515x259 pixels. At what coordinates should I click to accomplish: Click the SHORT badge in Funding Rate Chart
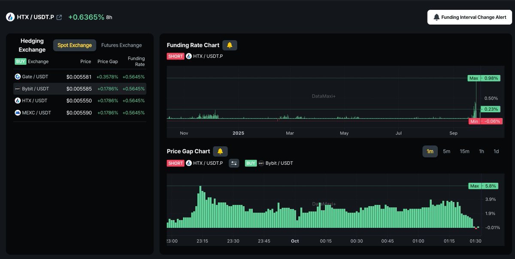[176, 56]
